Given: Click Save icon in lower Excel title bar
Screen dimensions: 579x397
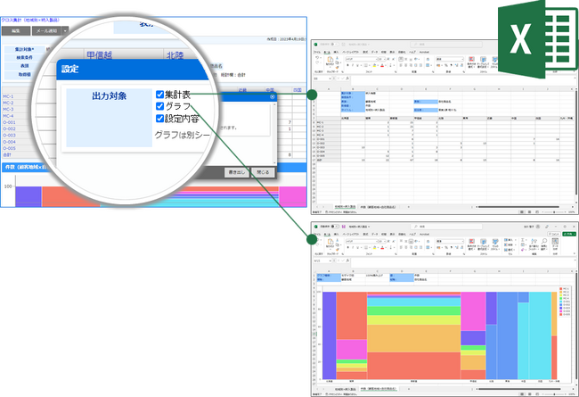Looking at the screenshot, I should pos(344,227).
